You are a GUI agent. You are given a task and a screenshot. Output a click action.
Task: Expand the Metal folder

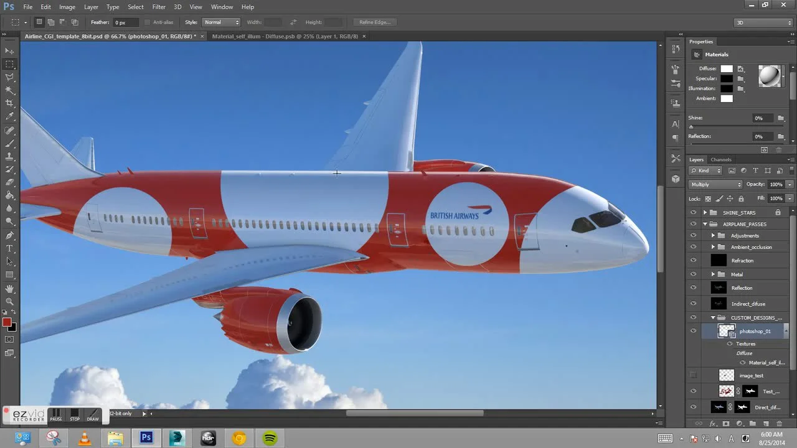(x=714, y=274)
